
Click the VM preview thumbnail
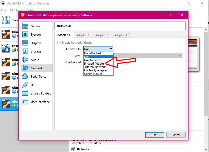(194, 54)
